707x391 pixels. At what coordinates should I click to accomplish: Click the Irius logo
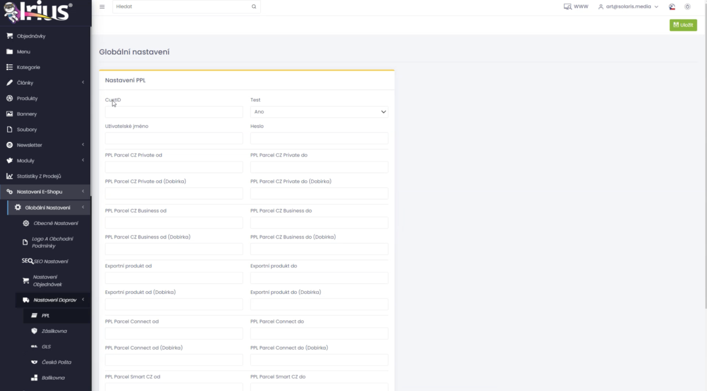pyautogui.click(x=38, y=12)
